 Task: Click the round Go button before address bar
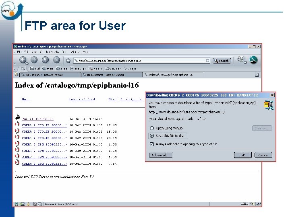(68, 61)
